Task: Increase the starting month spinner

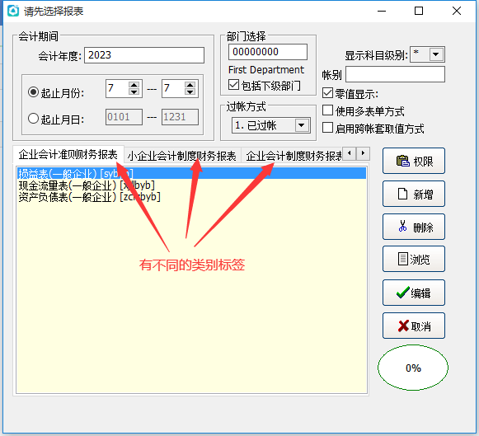Action: point(134,85)
